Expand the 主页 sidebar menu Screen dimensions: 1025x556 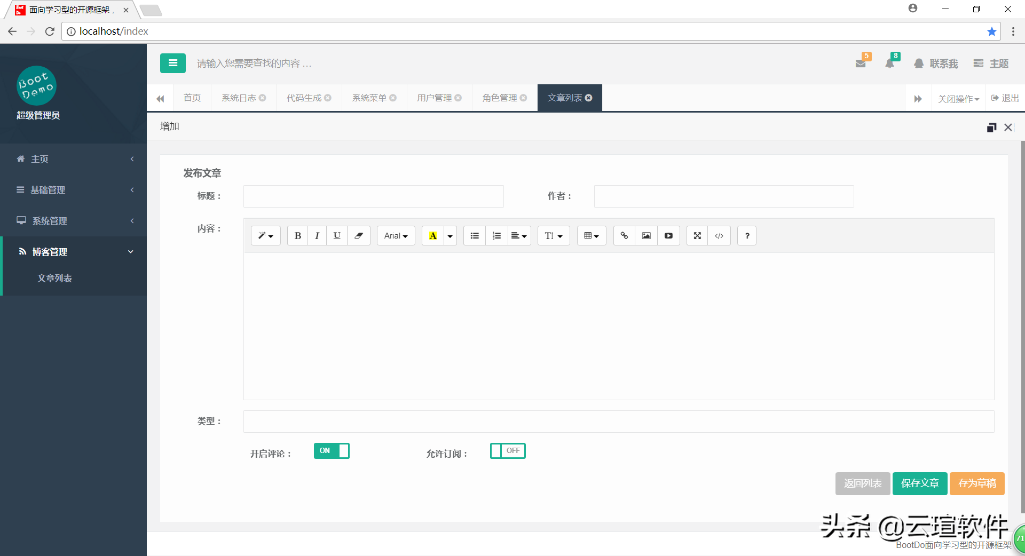click(74, 159)
